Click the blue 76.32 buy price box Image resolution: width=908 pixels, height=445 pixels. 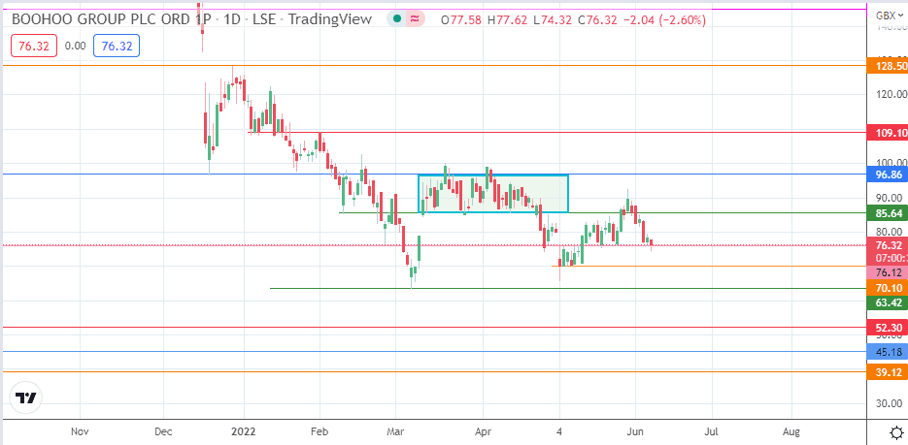(x=117, y=47)
